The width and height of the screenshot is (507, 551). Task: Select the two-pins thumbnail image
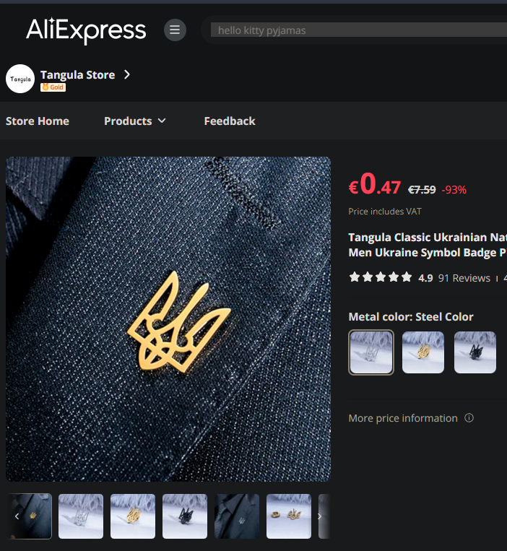289,516
